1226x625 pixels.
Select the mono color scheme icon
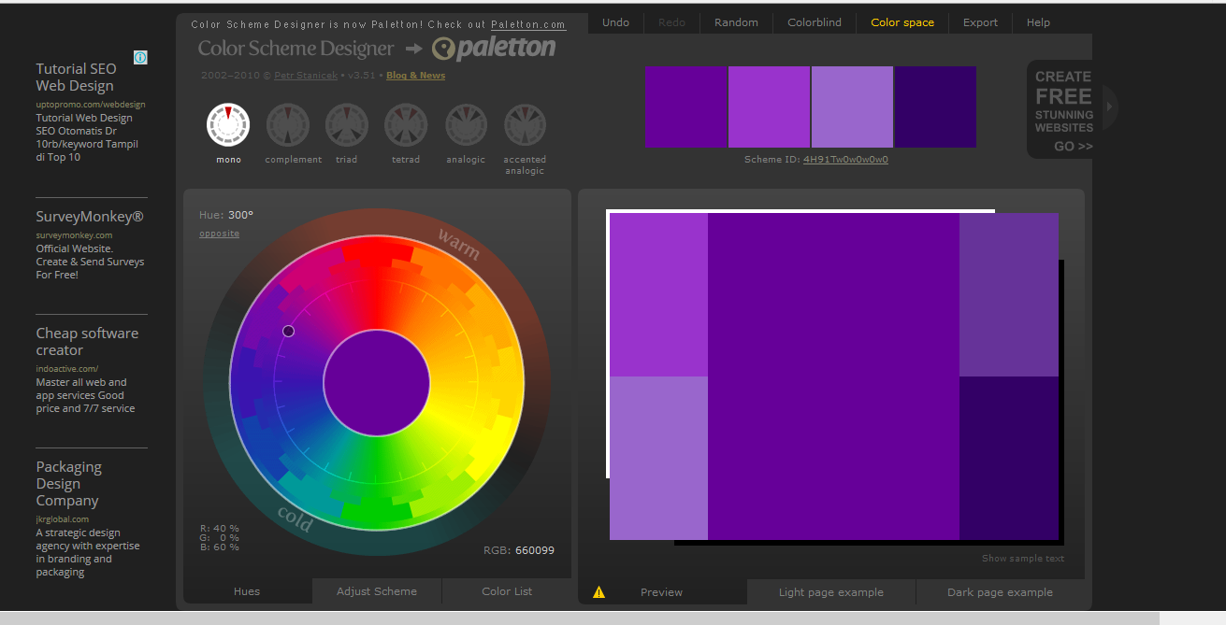click(x=228, y=125)
